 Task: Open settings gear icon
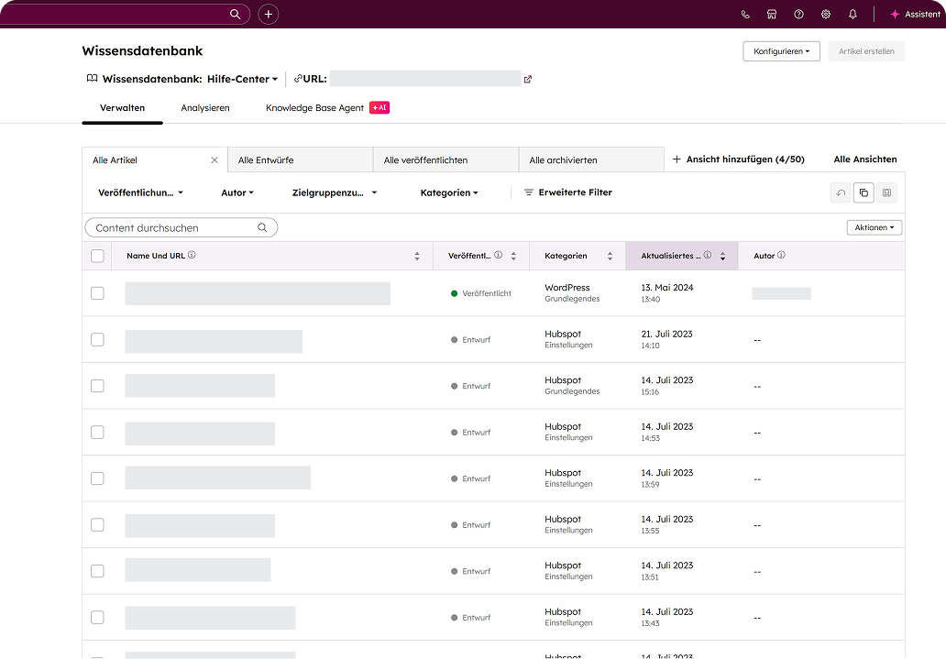coord(826,15)
